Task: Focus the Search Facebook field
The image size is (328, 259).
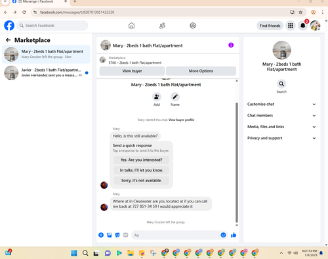Action: (52, 26)
